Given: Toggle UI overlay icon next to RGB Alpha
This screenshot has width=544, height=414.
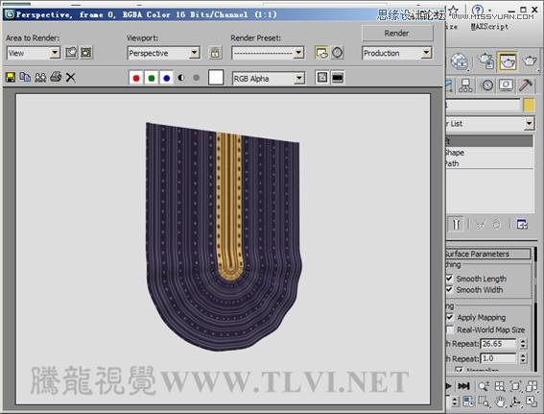Looking at the screenshot, I should click(x=322, y=78).
